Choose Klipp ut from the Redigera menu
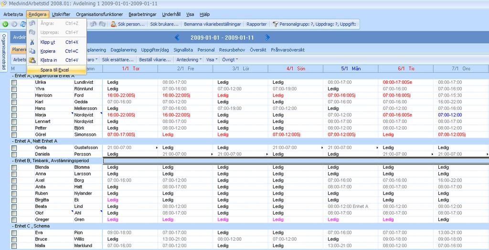 click(57, 42)
